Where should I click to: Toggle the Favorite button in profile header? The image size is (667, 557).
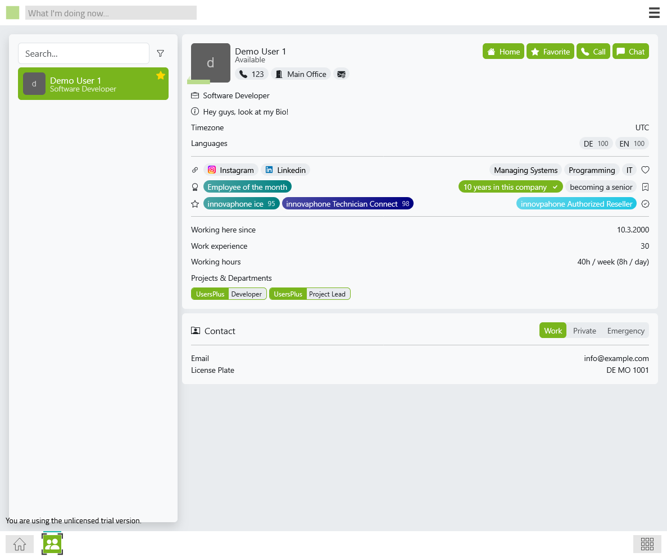click(550, 52)
